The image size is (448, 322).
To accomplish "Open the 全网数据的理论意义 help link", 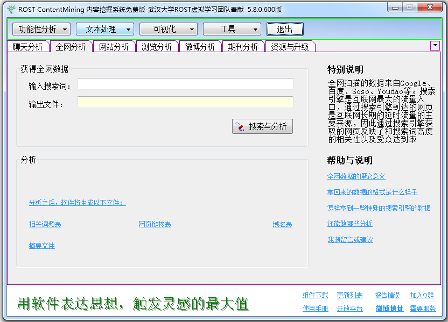I will coord(356,176).
